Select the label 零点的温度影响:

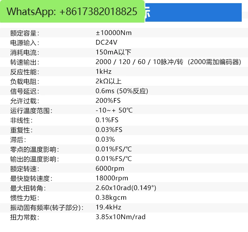click(x=35, y=149)
